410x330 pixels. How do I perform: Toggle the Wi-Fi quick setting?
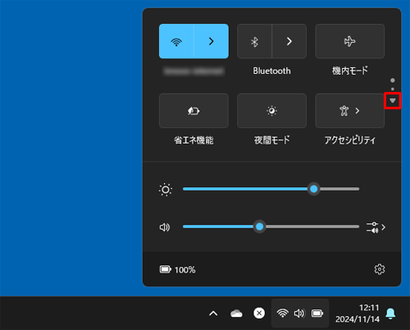click(176, 41)
